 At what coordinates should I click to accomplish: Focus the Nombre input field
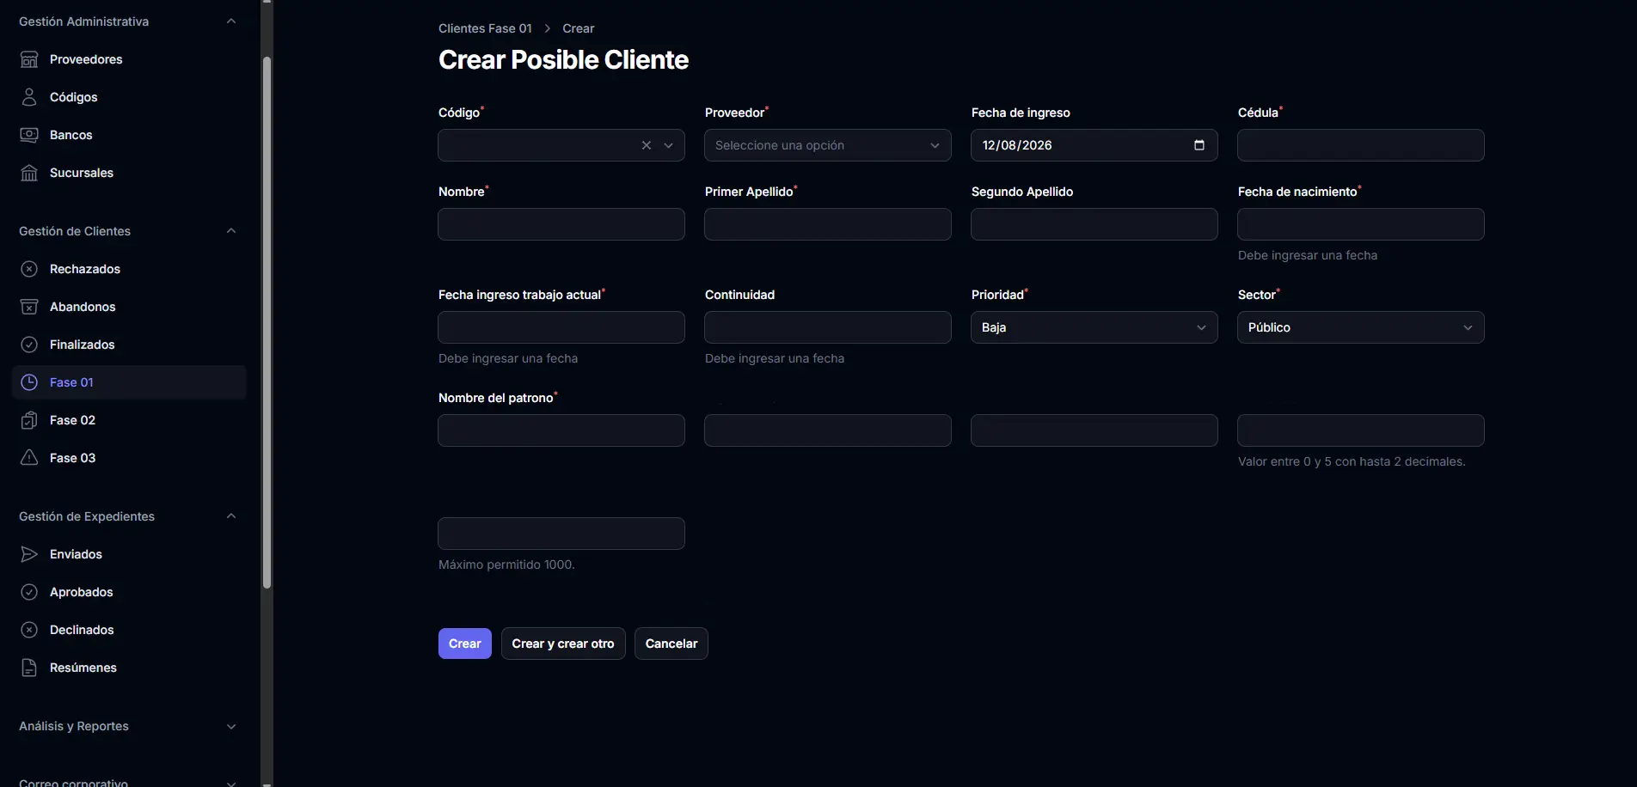pyautogui.click(x=561, y=224)
